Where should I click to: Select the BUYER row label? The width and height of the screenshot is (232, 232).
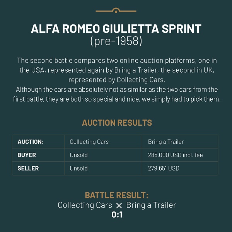pos(27,155)
